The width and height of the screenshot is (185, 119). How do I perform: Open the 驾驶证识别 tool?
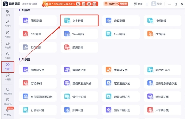coord(162,97)
